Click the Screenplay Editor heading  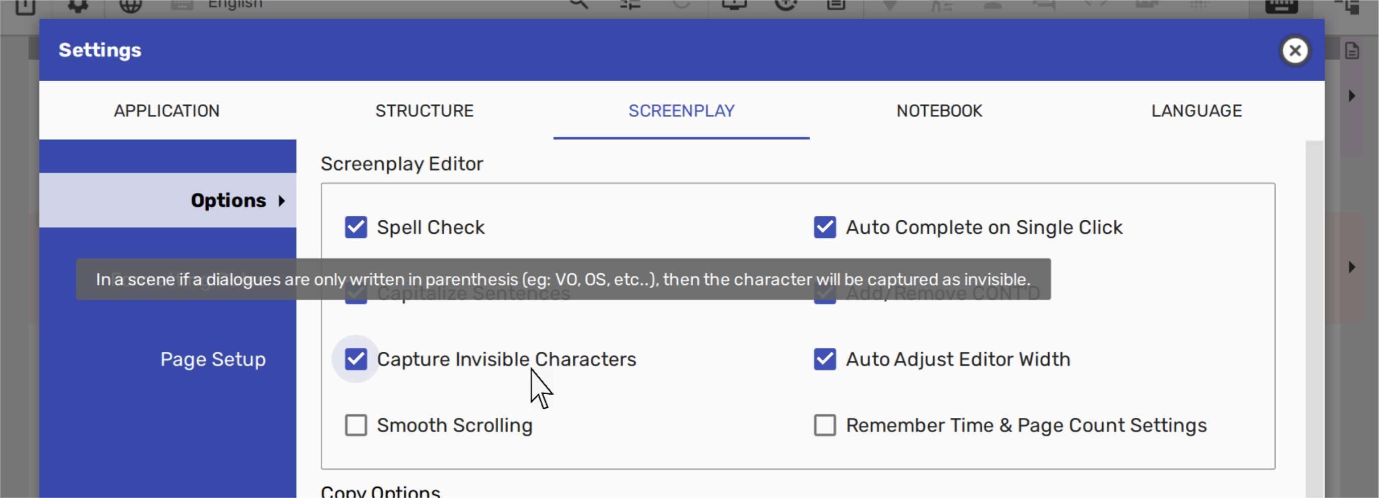click(x=401, y=164)
